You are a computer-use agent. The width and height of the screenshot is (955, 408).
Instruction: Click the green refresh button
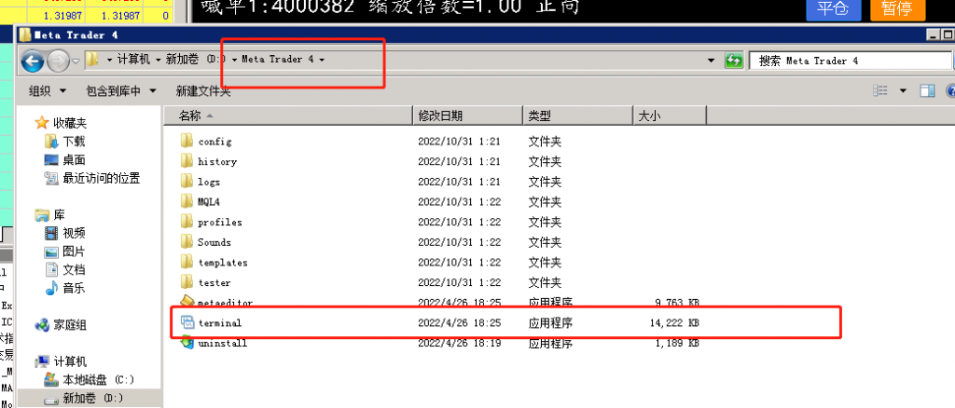(x=734, y=61)
